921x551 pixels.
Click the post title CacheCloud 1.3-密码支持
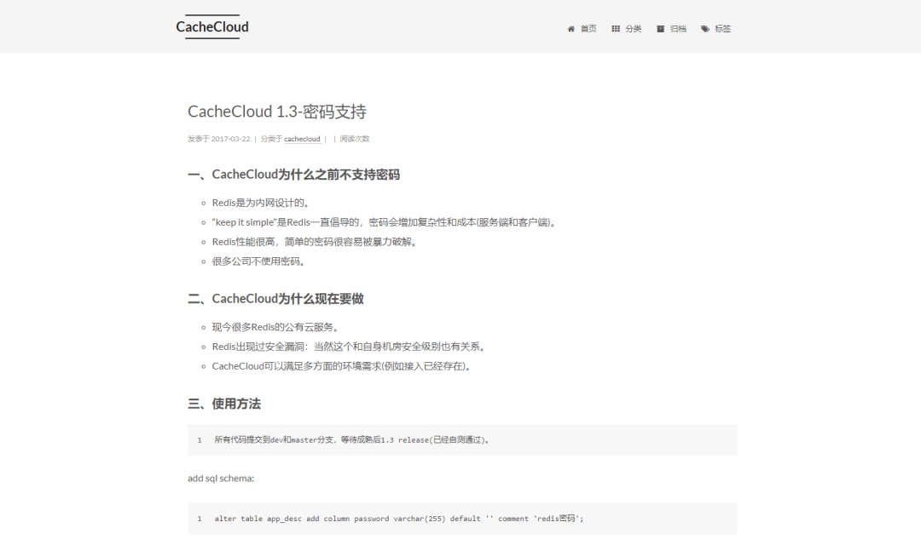pyautogui.click(x=276, y=112)
